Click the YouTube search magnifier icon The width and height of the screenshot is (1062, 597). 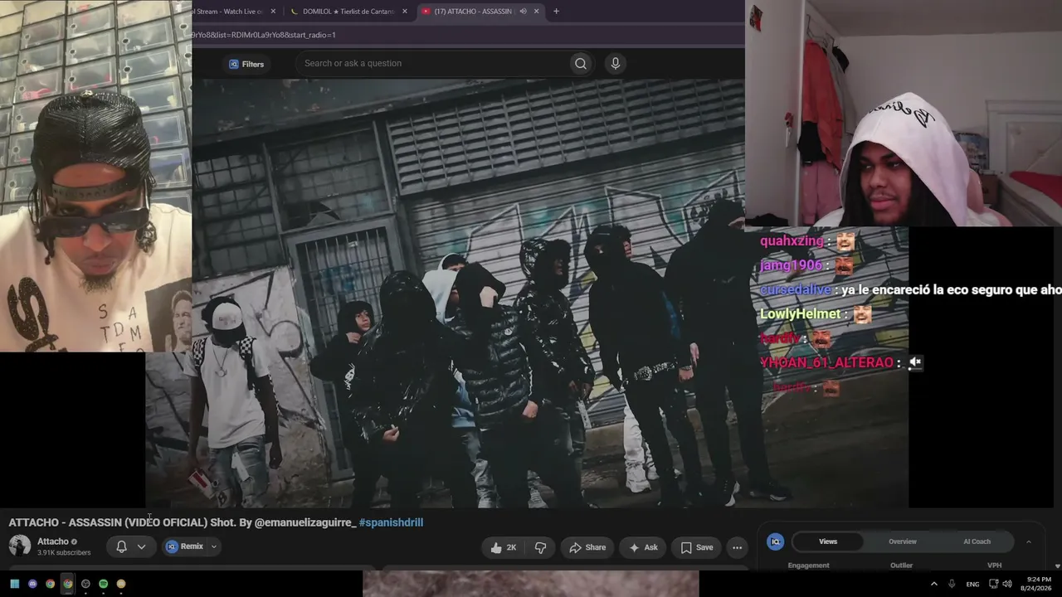581,64
